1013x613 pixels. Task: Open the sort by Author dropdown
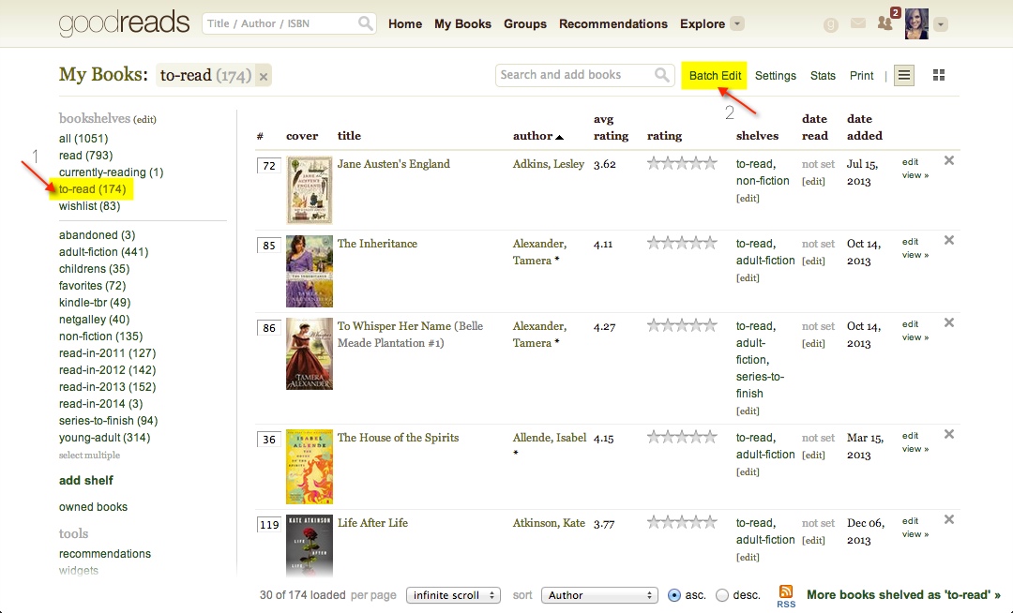click(599, 594)
